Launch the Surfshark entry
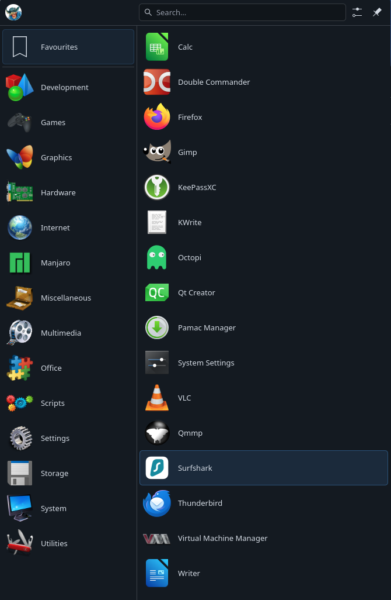The width and height of the screenshot is (391, 600). pyautogui.click(x=263, y=468)
